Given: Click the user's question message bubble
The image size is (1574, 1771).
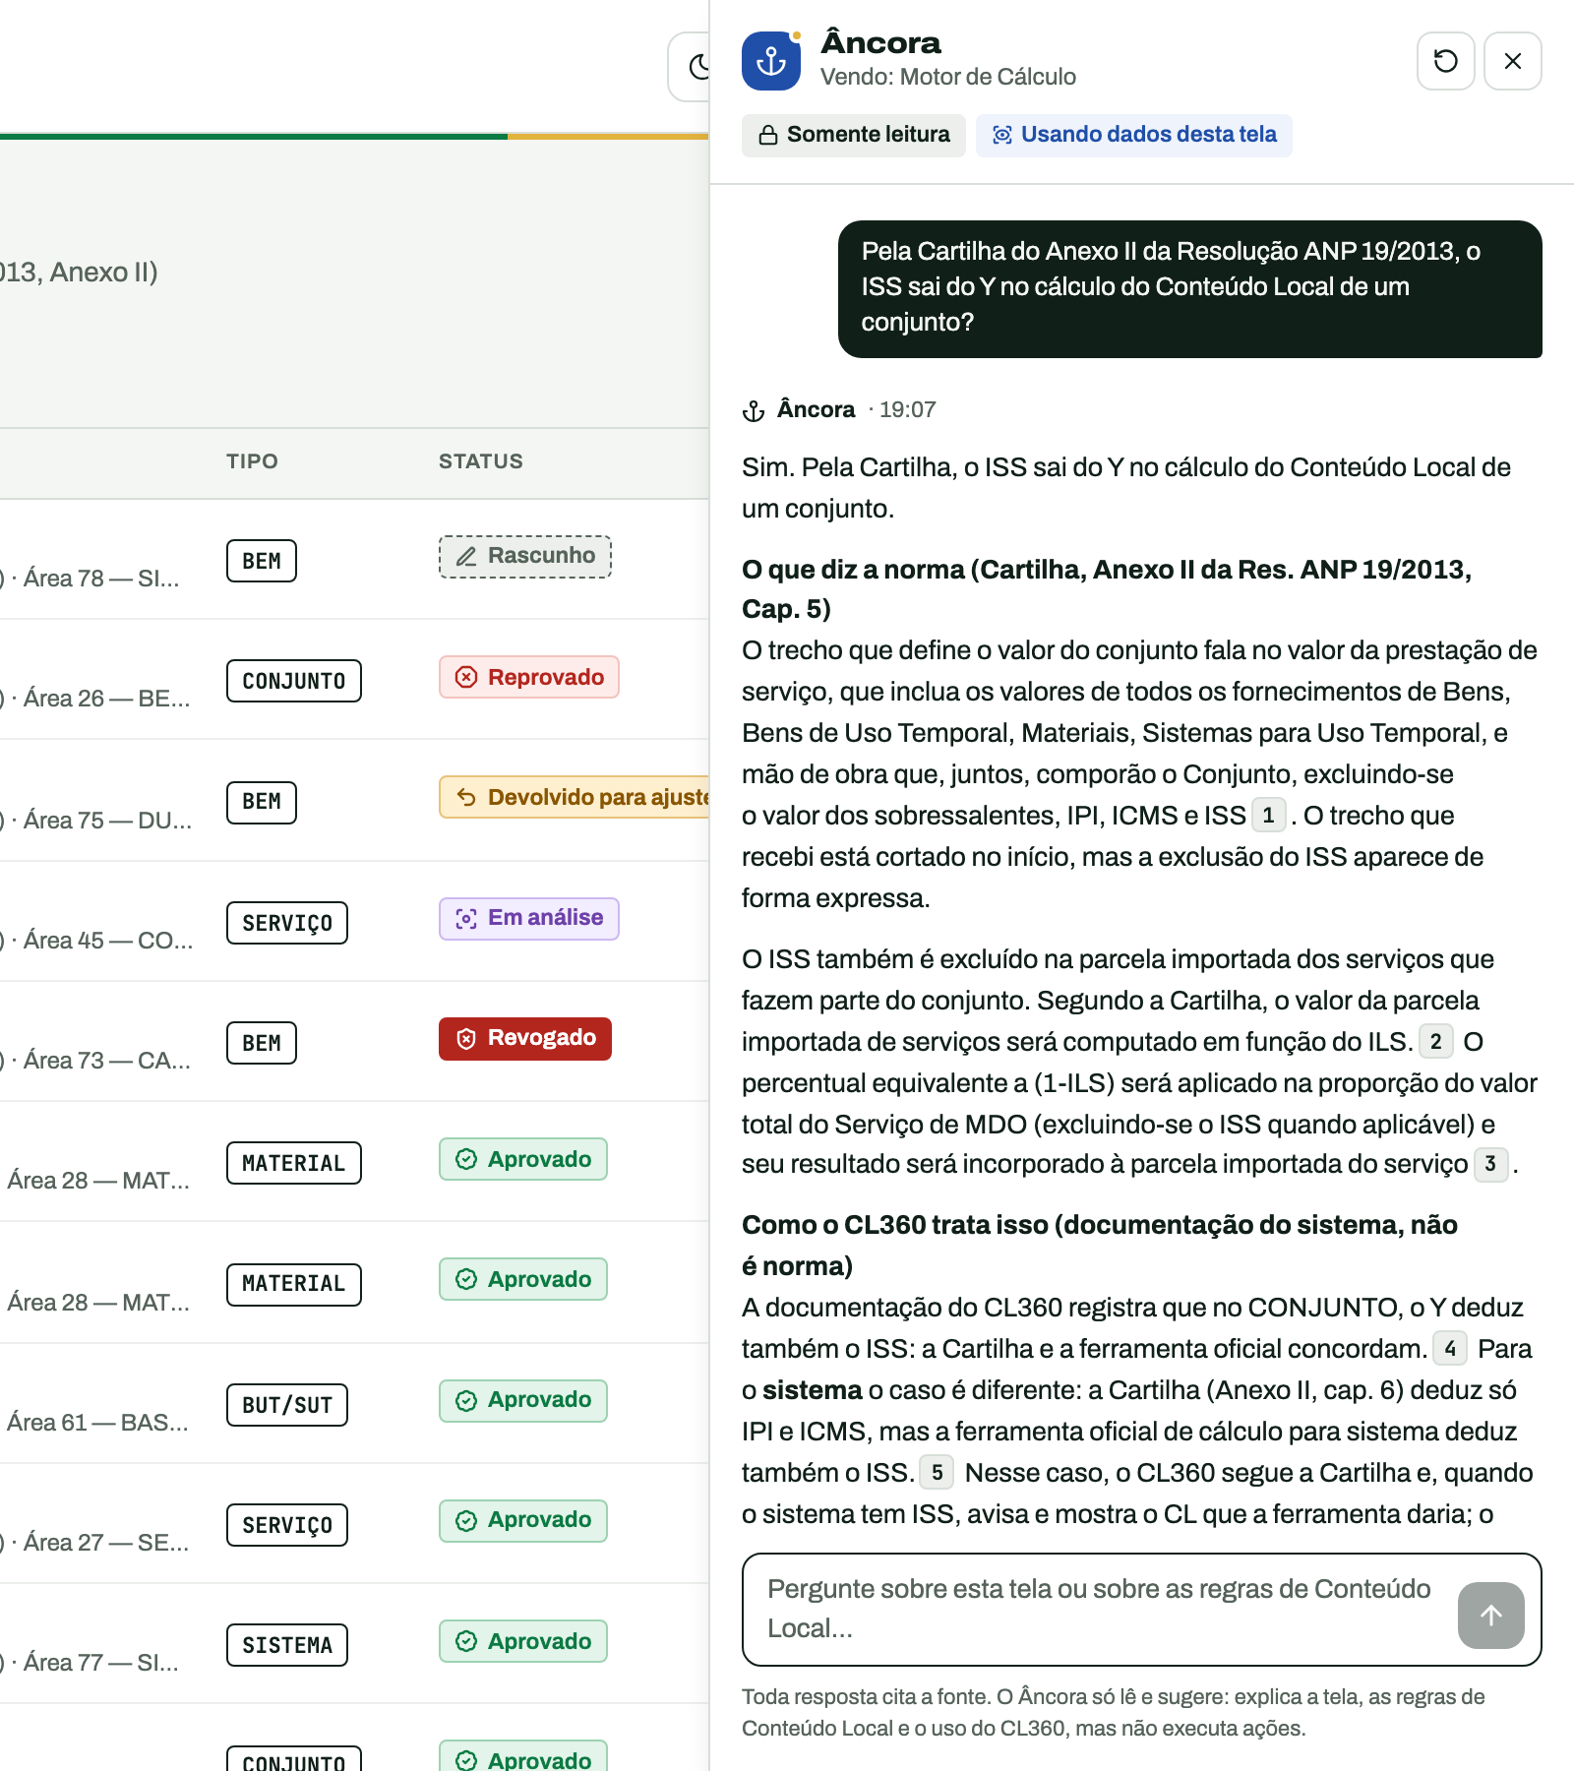Looking at the screenshot, I should (x=1189, y=288).
